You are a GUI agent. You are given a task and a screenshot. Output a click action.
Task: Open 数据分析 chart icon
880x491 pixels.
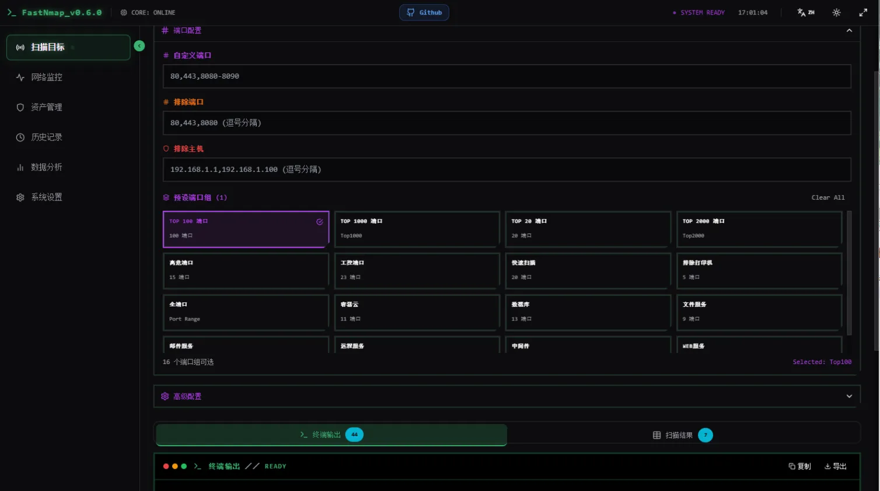[20, 167]
